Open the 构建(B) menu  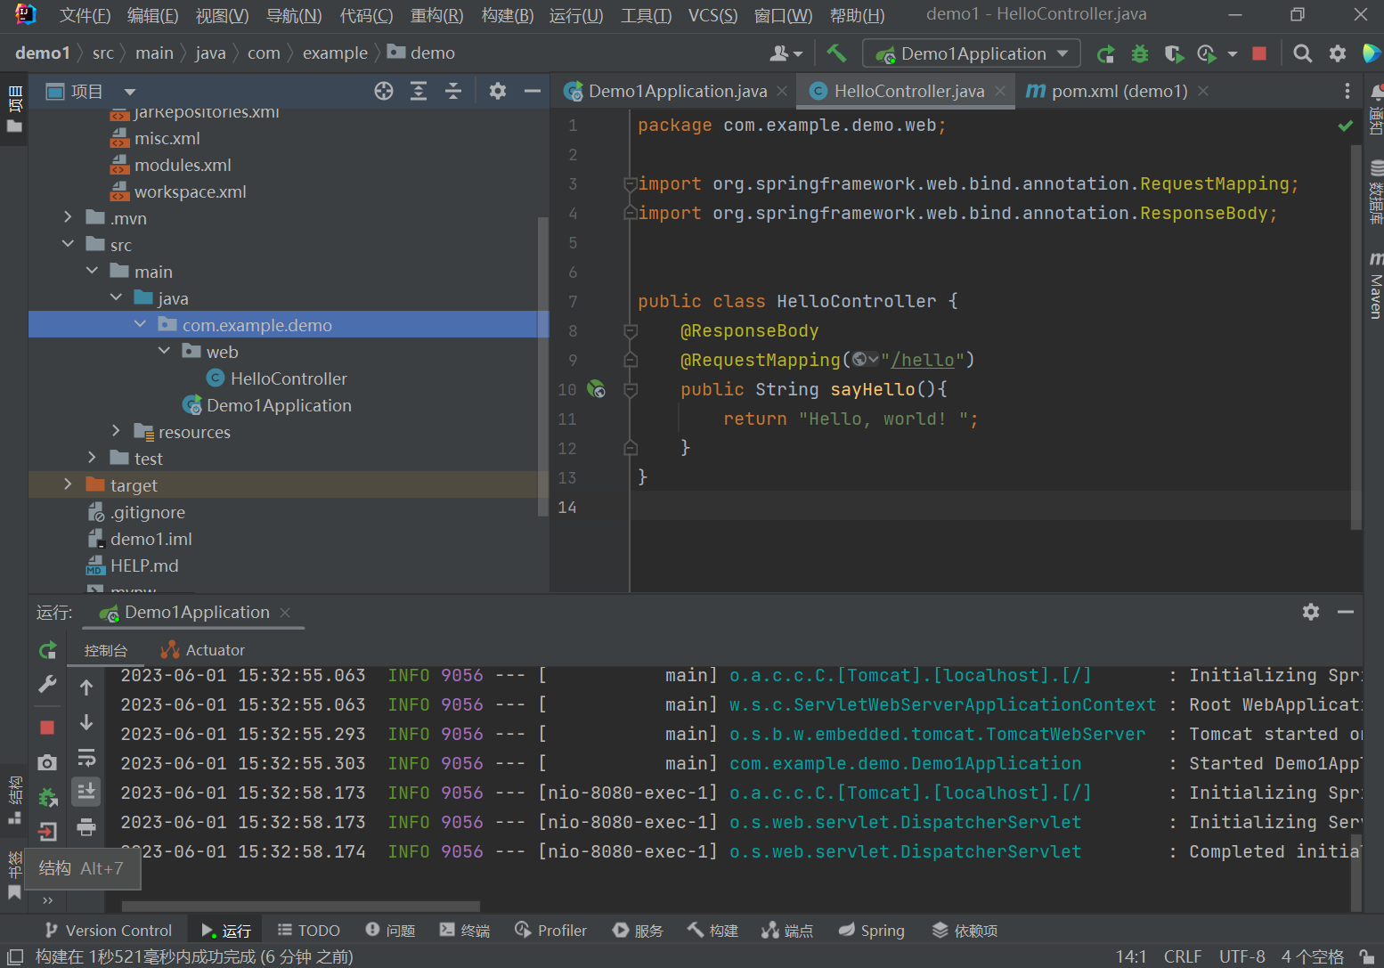pos(507,15)
